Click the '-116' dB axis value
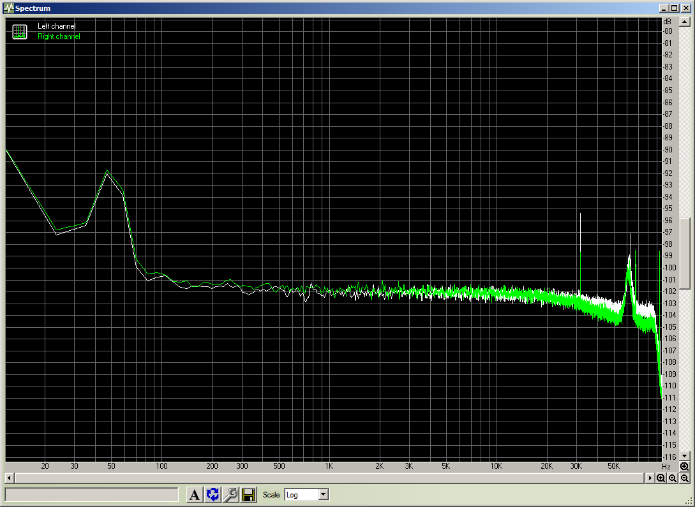Image resolution: width=695 pixels, height=507 pixels. (x=669, y=457)
